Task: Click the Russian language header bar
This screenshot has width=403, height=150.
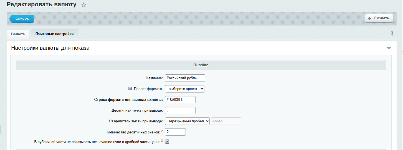Action: (x=201, y=65)
